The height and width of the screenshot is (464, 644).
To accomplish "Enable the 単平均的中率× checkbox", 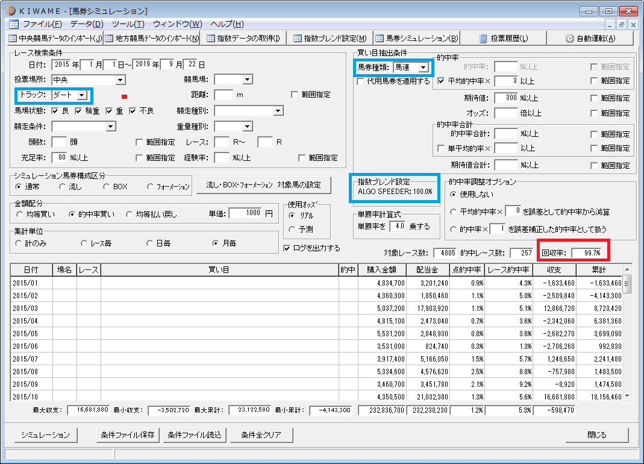I will 441,148.
